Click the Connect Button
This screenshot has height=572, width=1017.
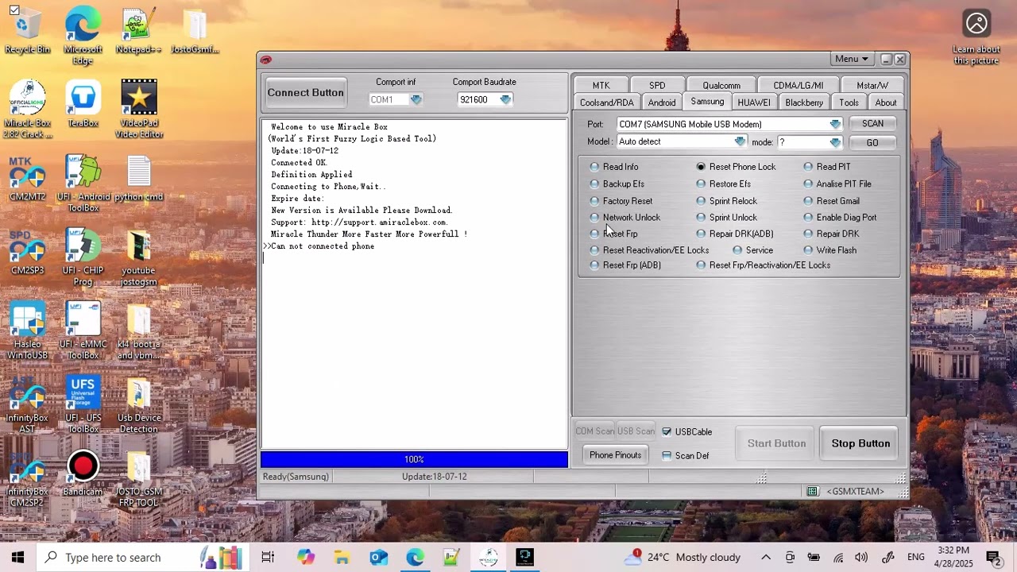306,94
